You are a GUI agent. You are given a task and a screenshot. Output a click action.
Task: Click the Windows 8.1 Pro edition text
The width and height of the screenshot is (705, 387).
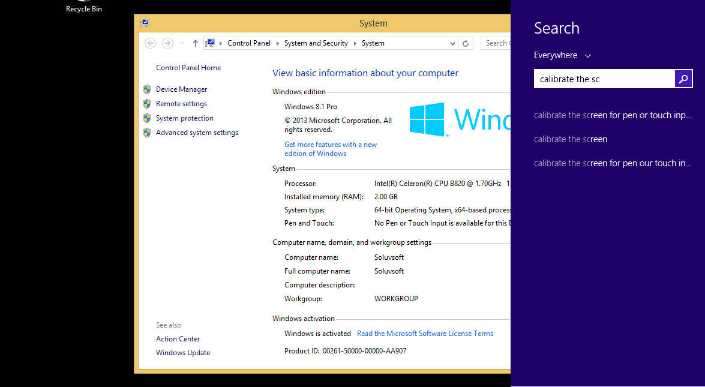point(311,107)
